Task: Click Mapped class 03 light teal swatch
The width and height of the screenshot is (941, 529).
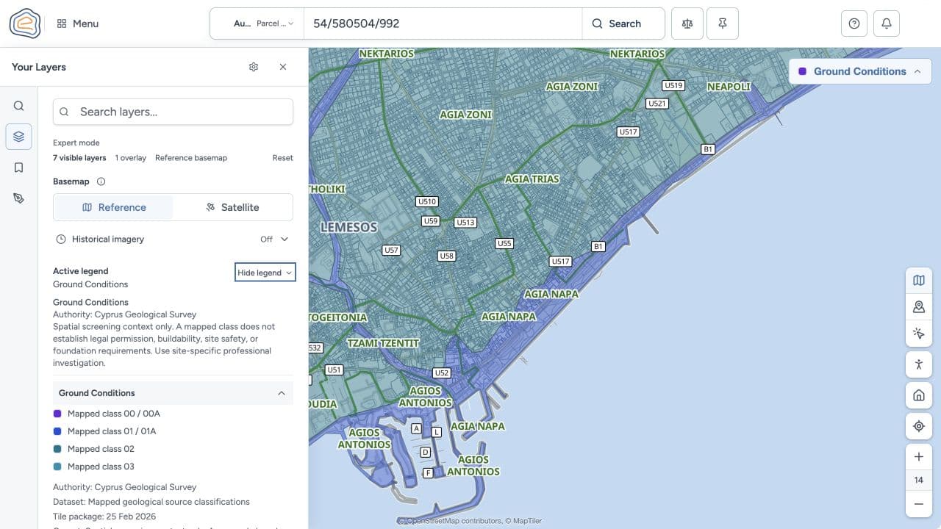Action: point(58,467)
